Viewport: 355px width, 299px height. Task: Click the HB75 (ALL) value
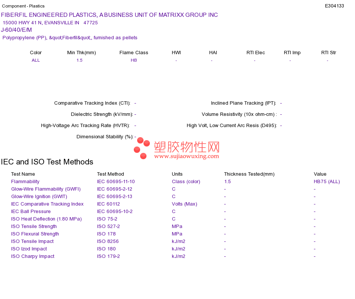[x=327, y=182]
